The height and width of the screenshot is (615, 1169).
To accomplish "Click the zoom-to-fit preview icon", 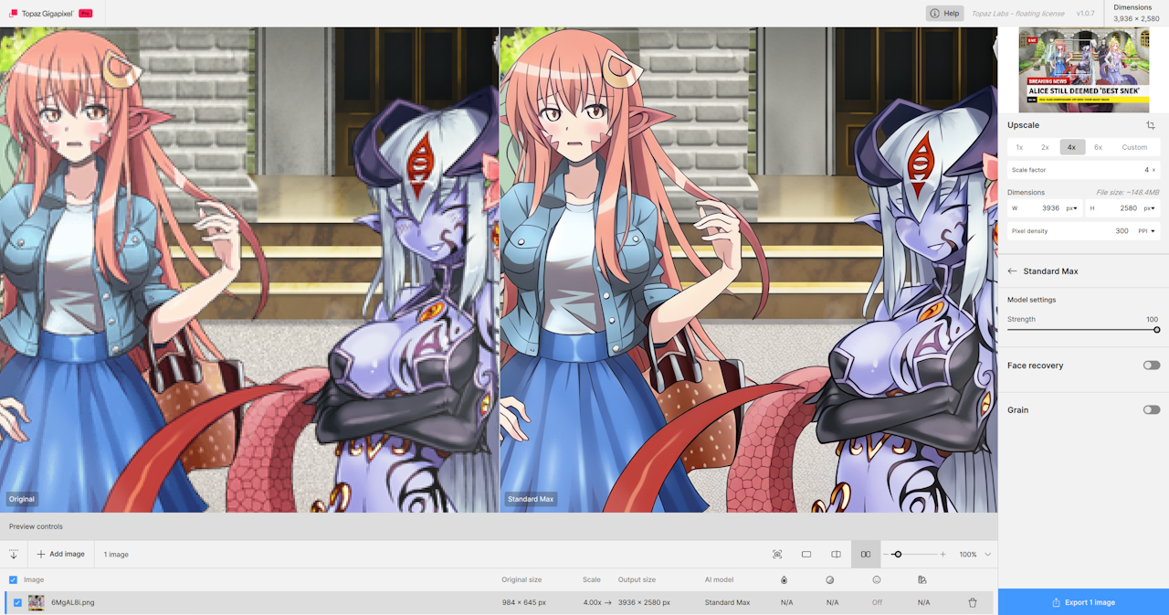I will (x=777, y=554).
